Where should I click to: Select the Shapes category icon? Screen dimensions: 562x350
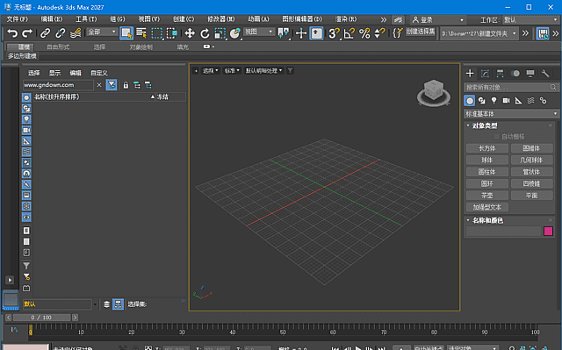pos(482,101)
